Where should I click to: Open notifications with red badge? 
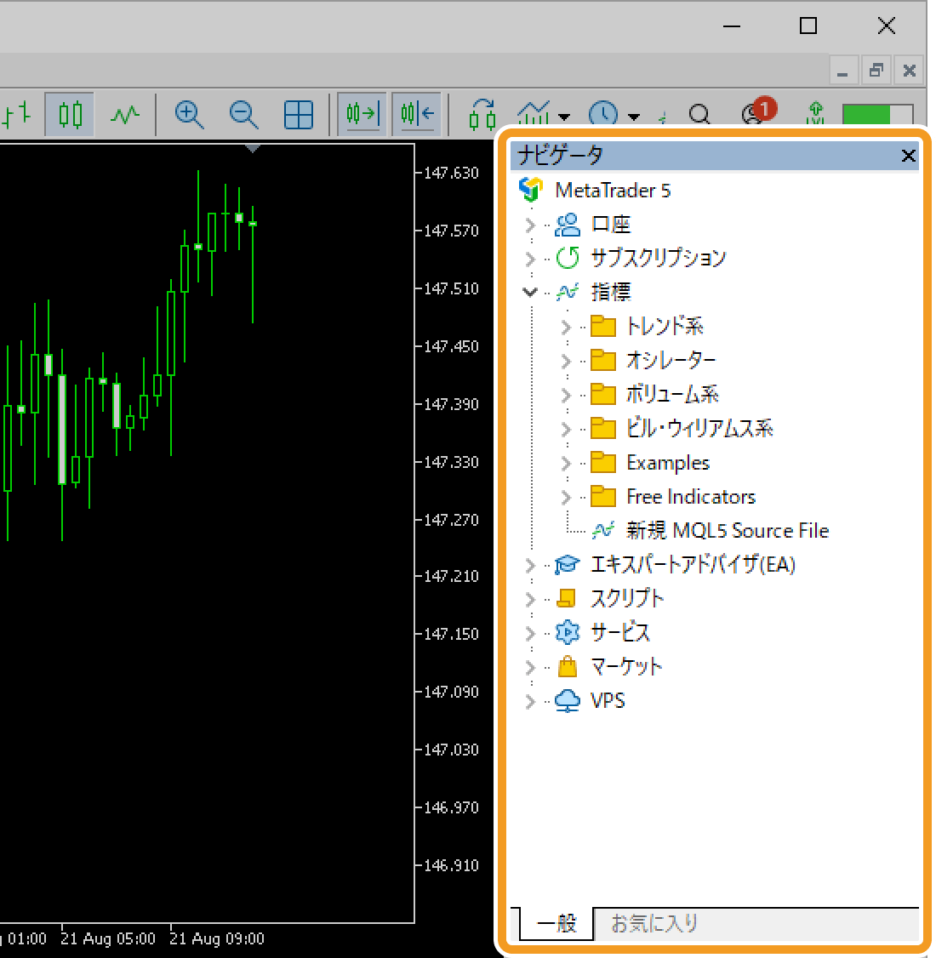755,114
